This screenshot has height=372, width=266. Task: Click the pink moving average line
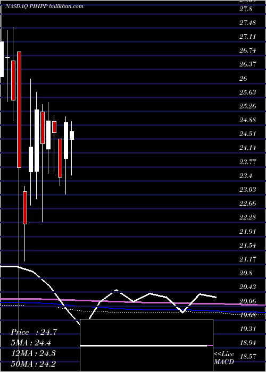[133, 301]
